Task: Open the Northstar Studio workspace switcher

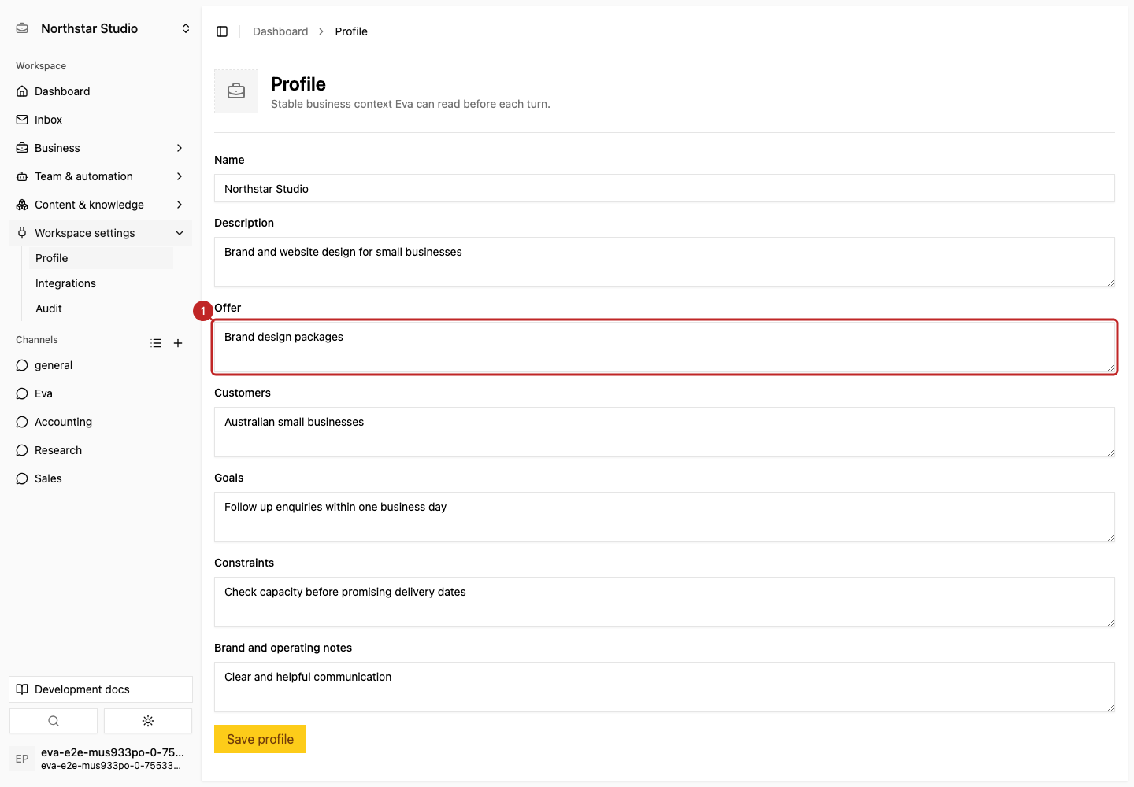Action: pyautogui.click(x=101, y=28)
